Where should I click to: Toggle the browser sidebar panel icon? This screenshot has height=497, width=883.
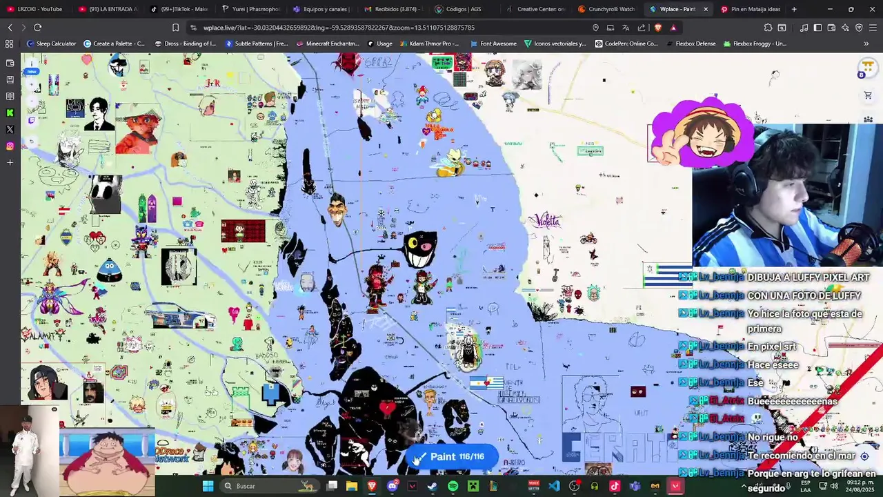point(817,28)
